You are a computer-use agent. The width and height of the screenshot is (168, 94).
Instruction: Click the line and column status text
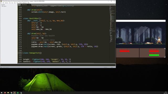coord(6,67)
